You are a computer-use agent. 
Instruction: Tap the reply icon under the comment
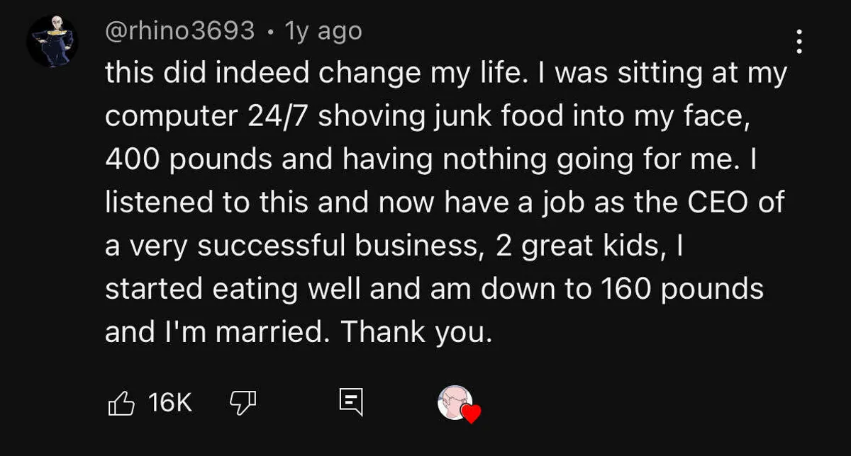point(351,404)
